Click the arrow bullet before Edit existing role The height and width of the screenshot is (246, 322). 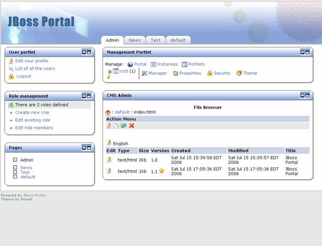[x=11, y=120]
